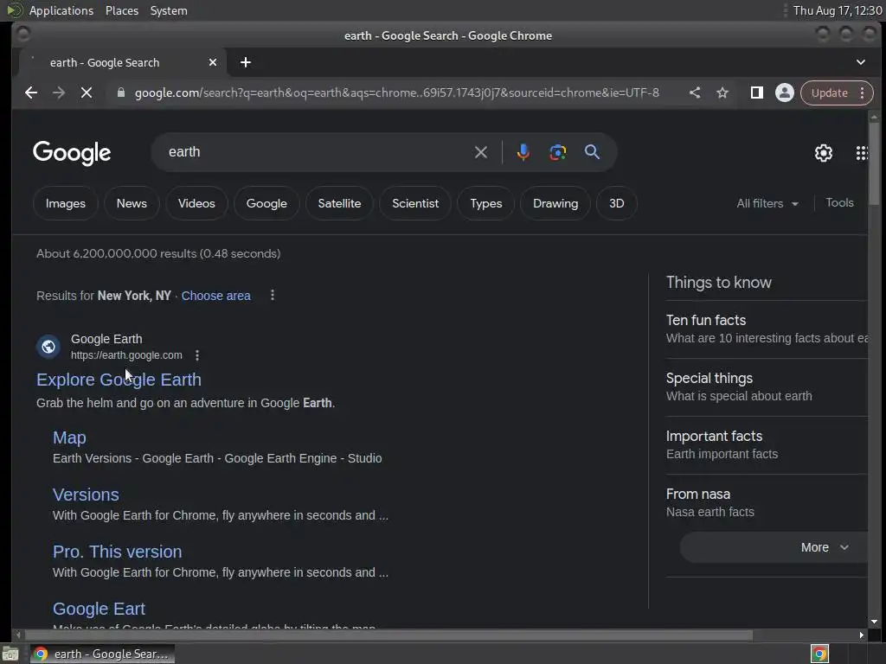Screen dimensions: 886x664
Task: View site security lock info
Action: coord(121,93)
